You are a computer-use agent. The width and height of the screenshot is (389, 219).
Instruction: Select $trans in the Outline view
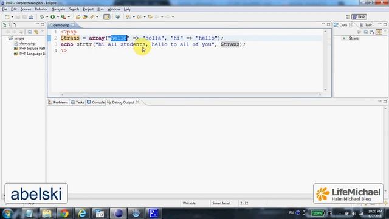coord(354,38)
